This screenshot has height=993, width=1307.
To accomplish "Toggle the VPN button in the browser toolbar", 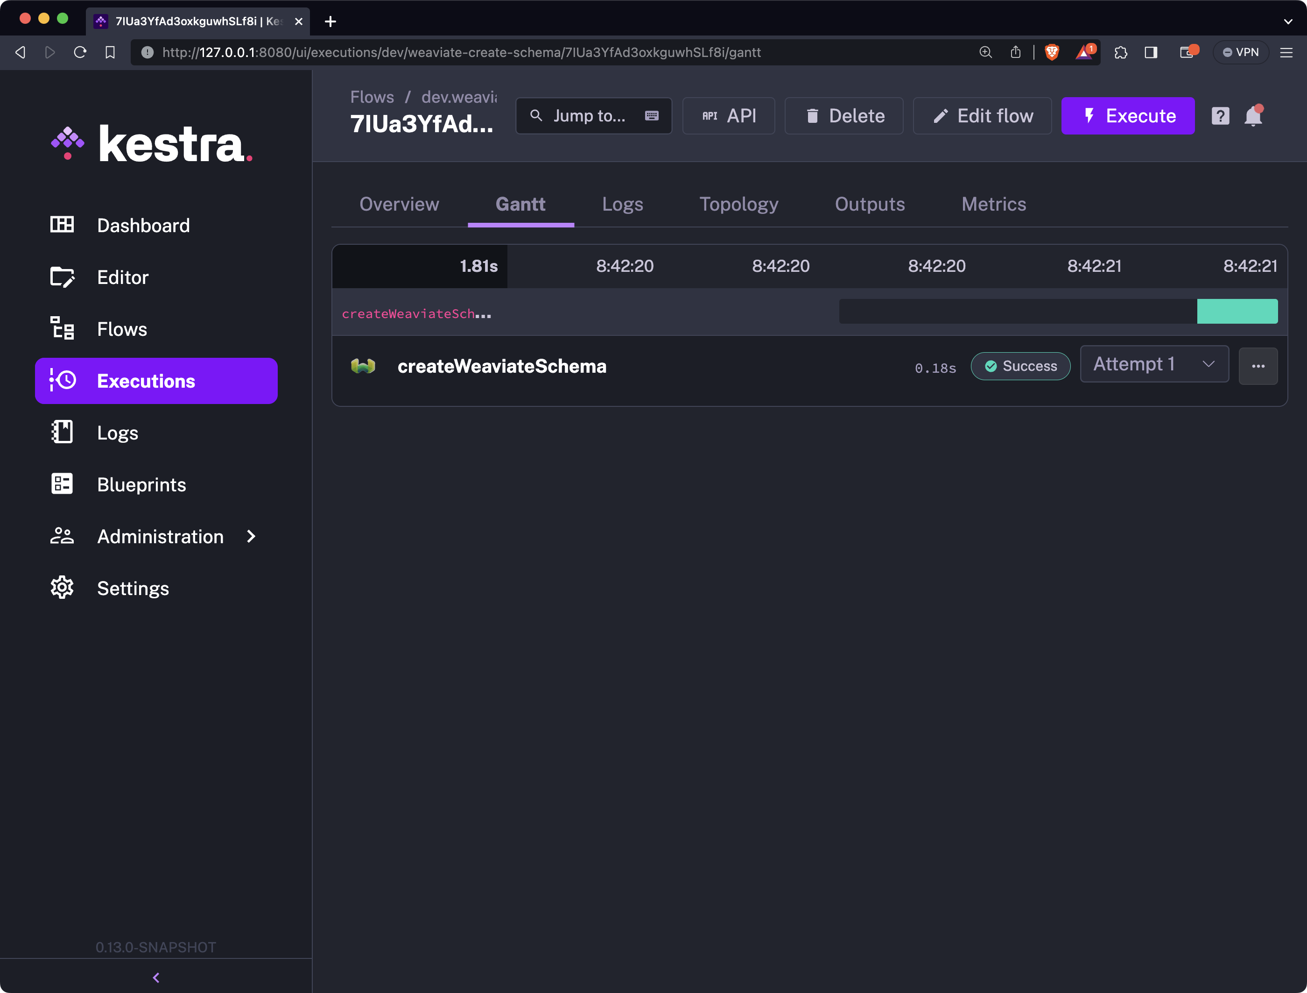I will (x=1240, y=53).
